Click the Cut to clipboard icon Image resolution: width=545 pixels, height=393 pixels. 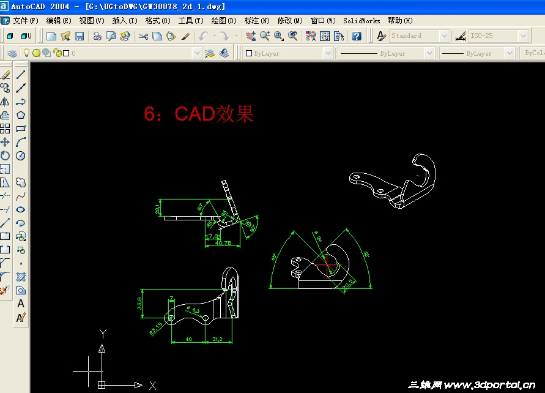[x=143, y=36]
